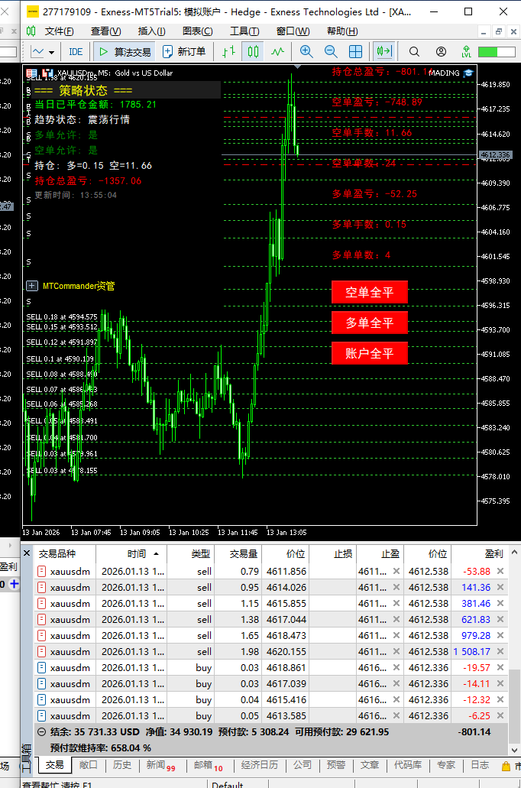This screenshot has height=788, width=521.
Task: Close the sell 1.98 position via X
Action: [500, 651]
